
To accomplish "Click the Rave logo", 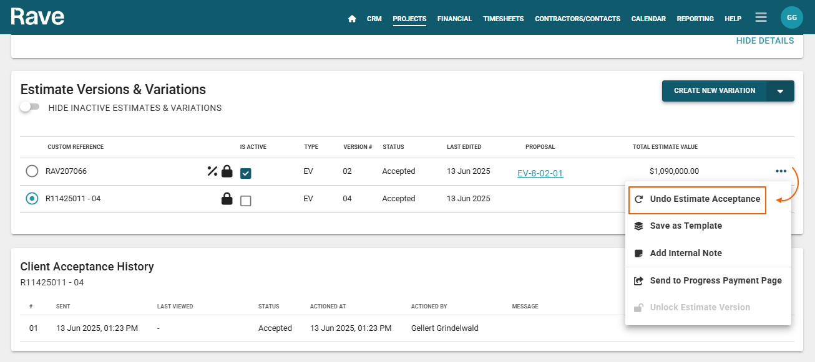I will tap(37, 17).
